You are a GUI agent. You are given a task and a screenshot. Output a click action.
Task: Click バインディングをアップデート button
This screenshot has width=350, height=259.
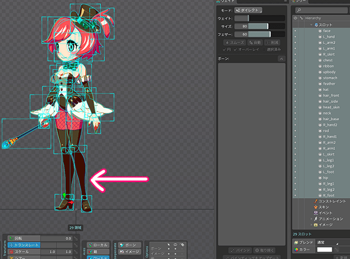pos(252,257)
